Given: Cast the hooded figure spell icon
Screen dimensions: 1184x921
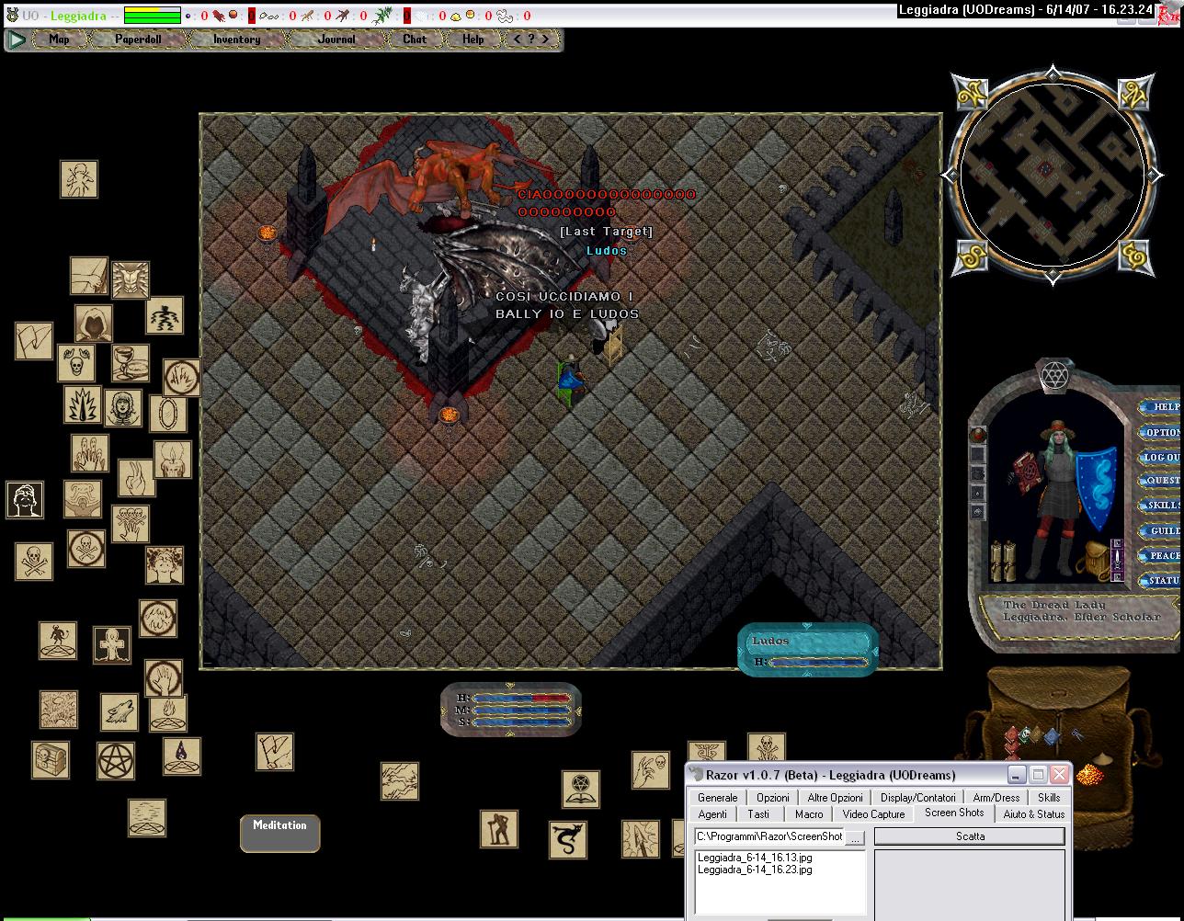Looking at the screenshot, I should tap(93, 324).
